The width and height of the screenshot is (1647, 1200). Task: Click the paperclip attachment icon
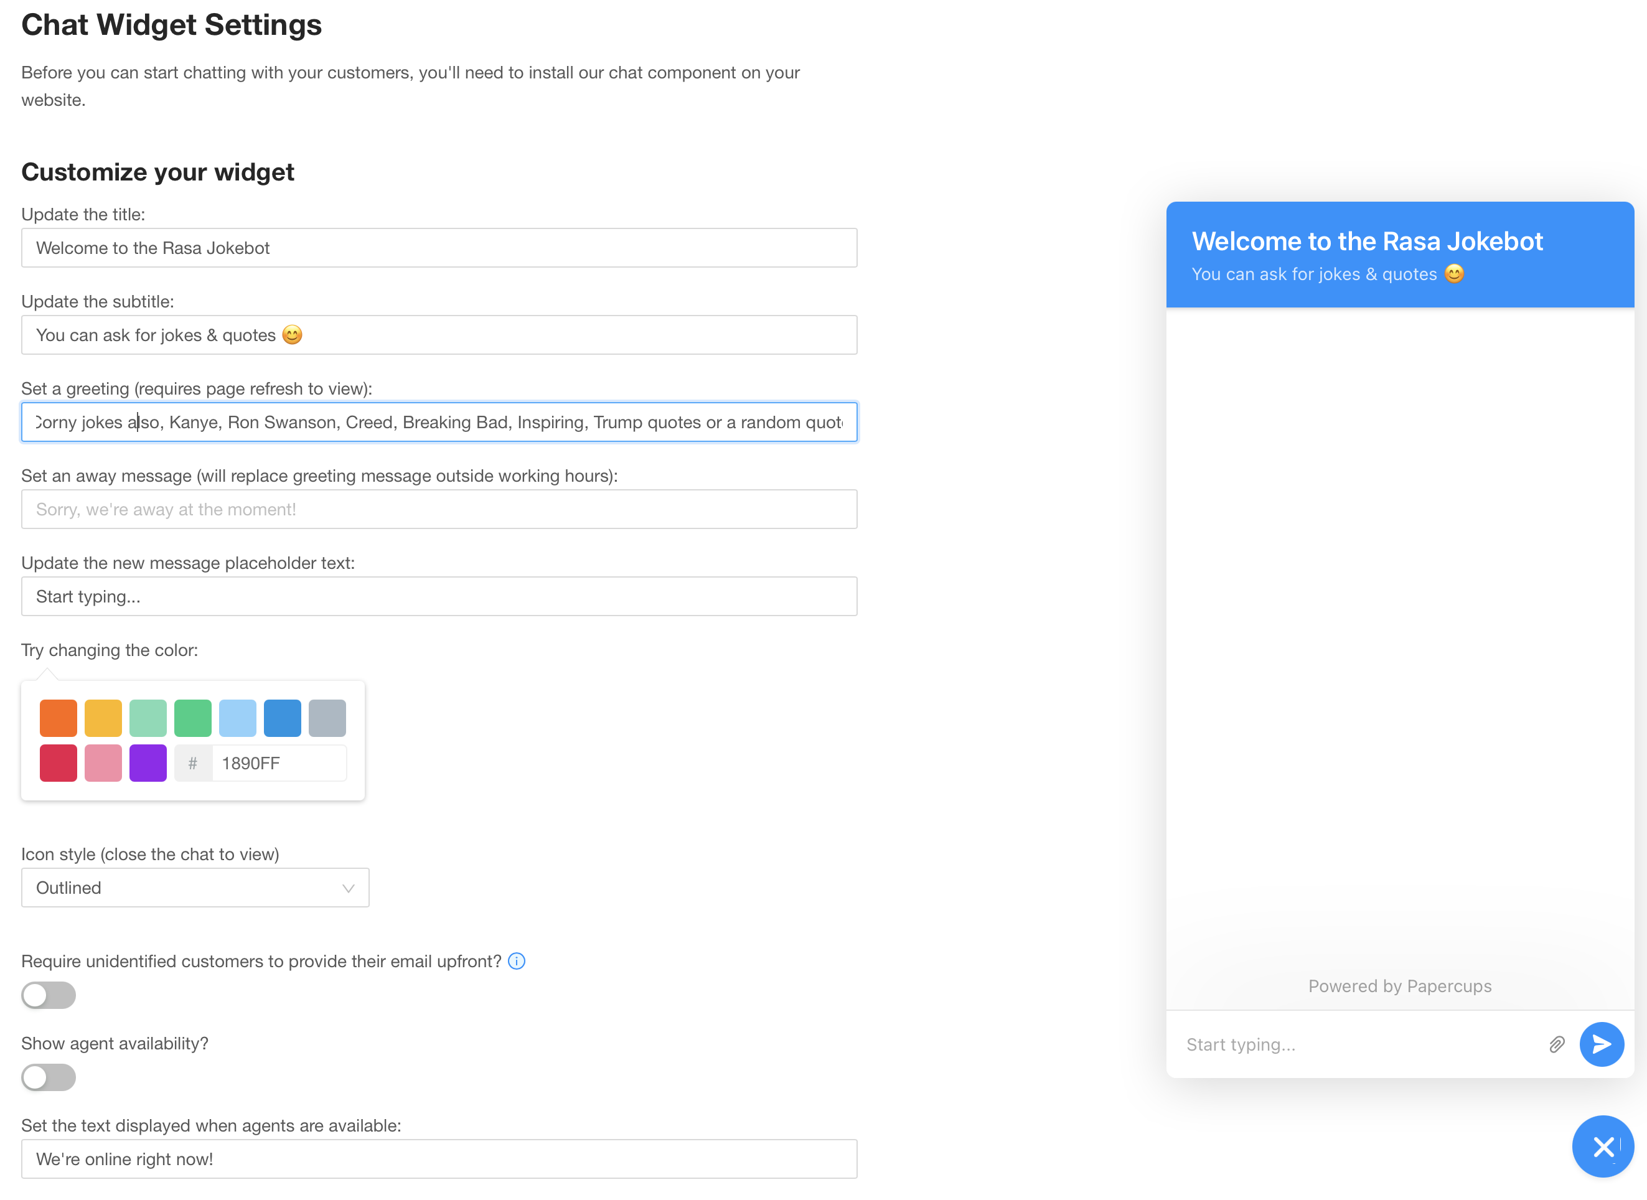pos(1555,1044)
